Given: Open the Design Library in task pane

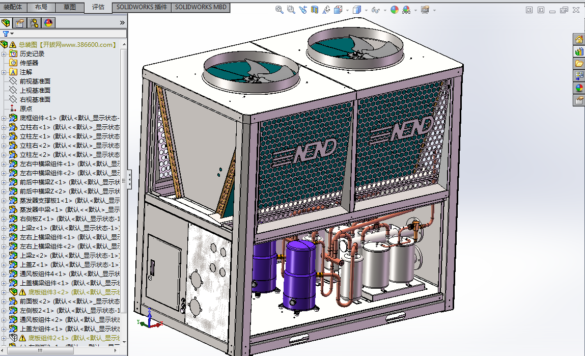Looking at the screenshot, I should (x=579, y=51).
